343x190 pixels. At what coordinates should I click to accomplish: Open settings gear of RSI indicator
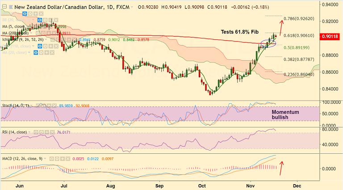click(x=42, y=132)
